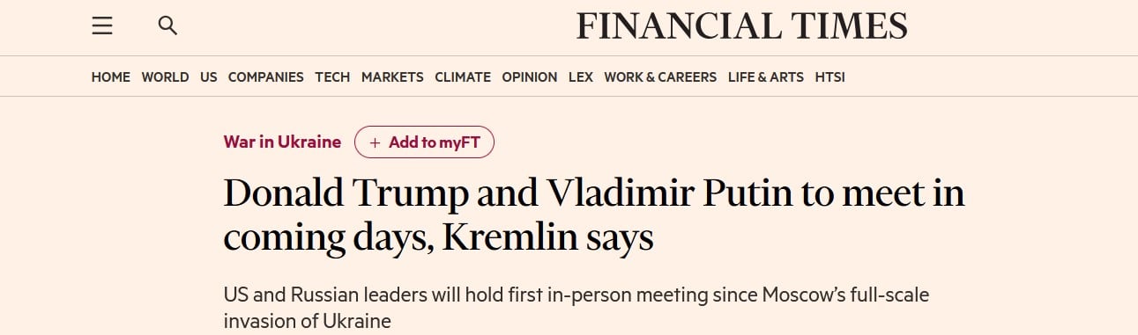This screenshot has width=1138, height=335.
Task: Add this topic to myFT
Action: coord(424,142)
